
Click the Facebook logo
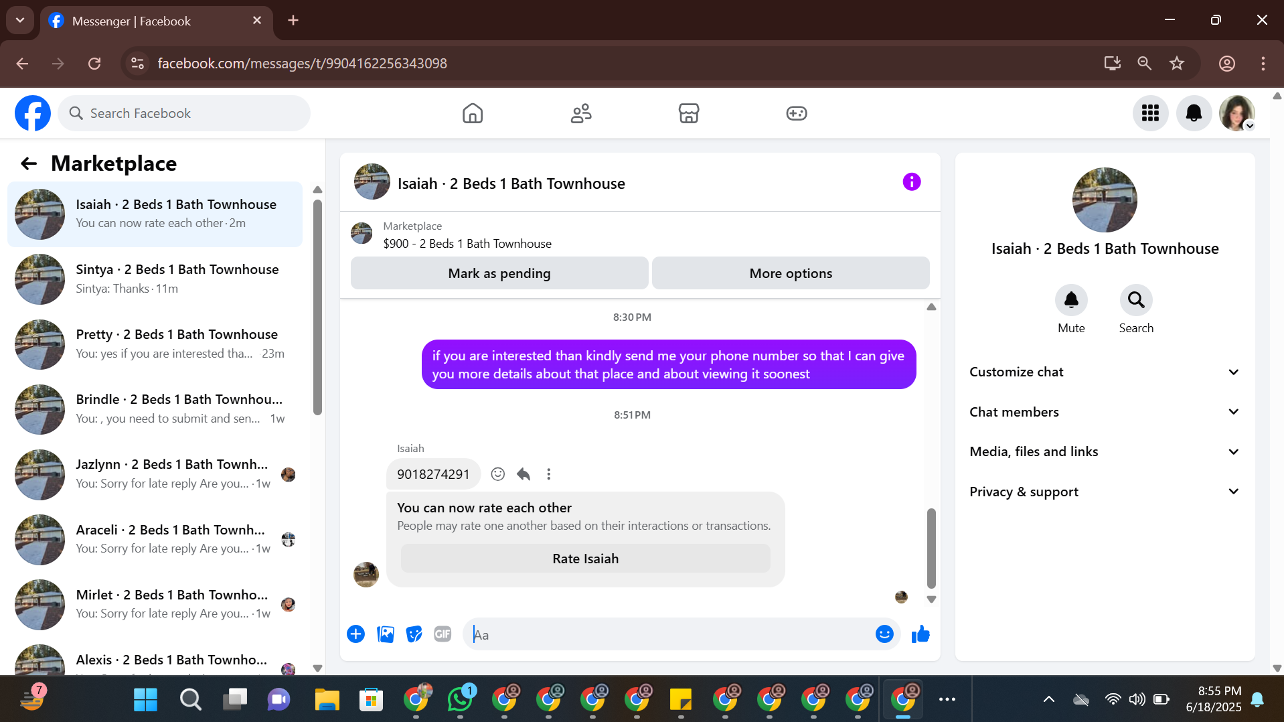tap(33, 113)
